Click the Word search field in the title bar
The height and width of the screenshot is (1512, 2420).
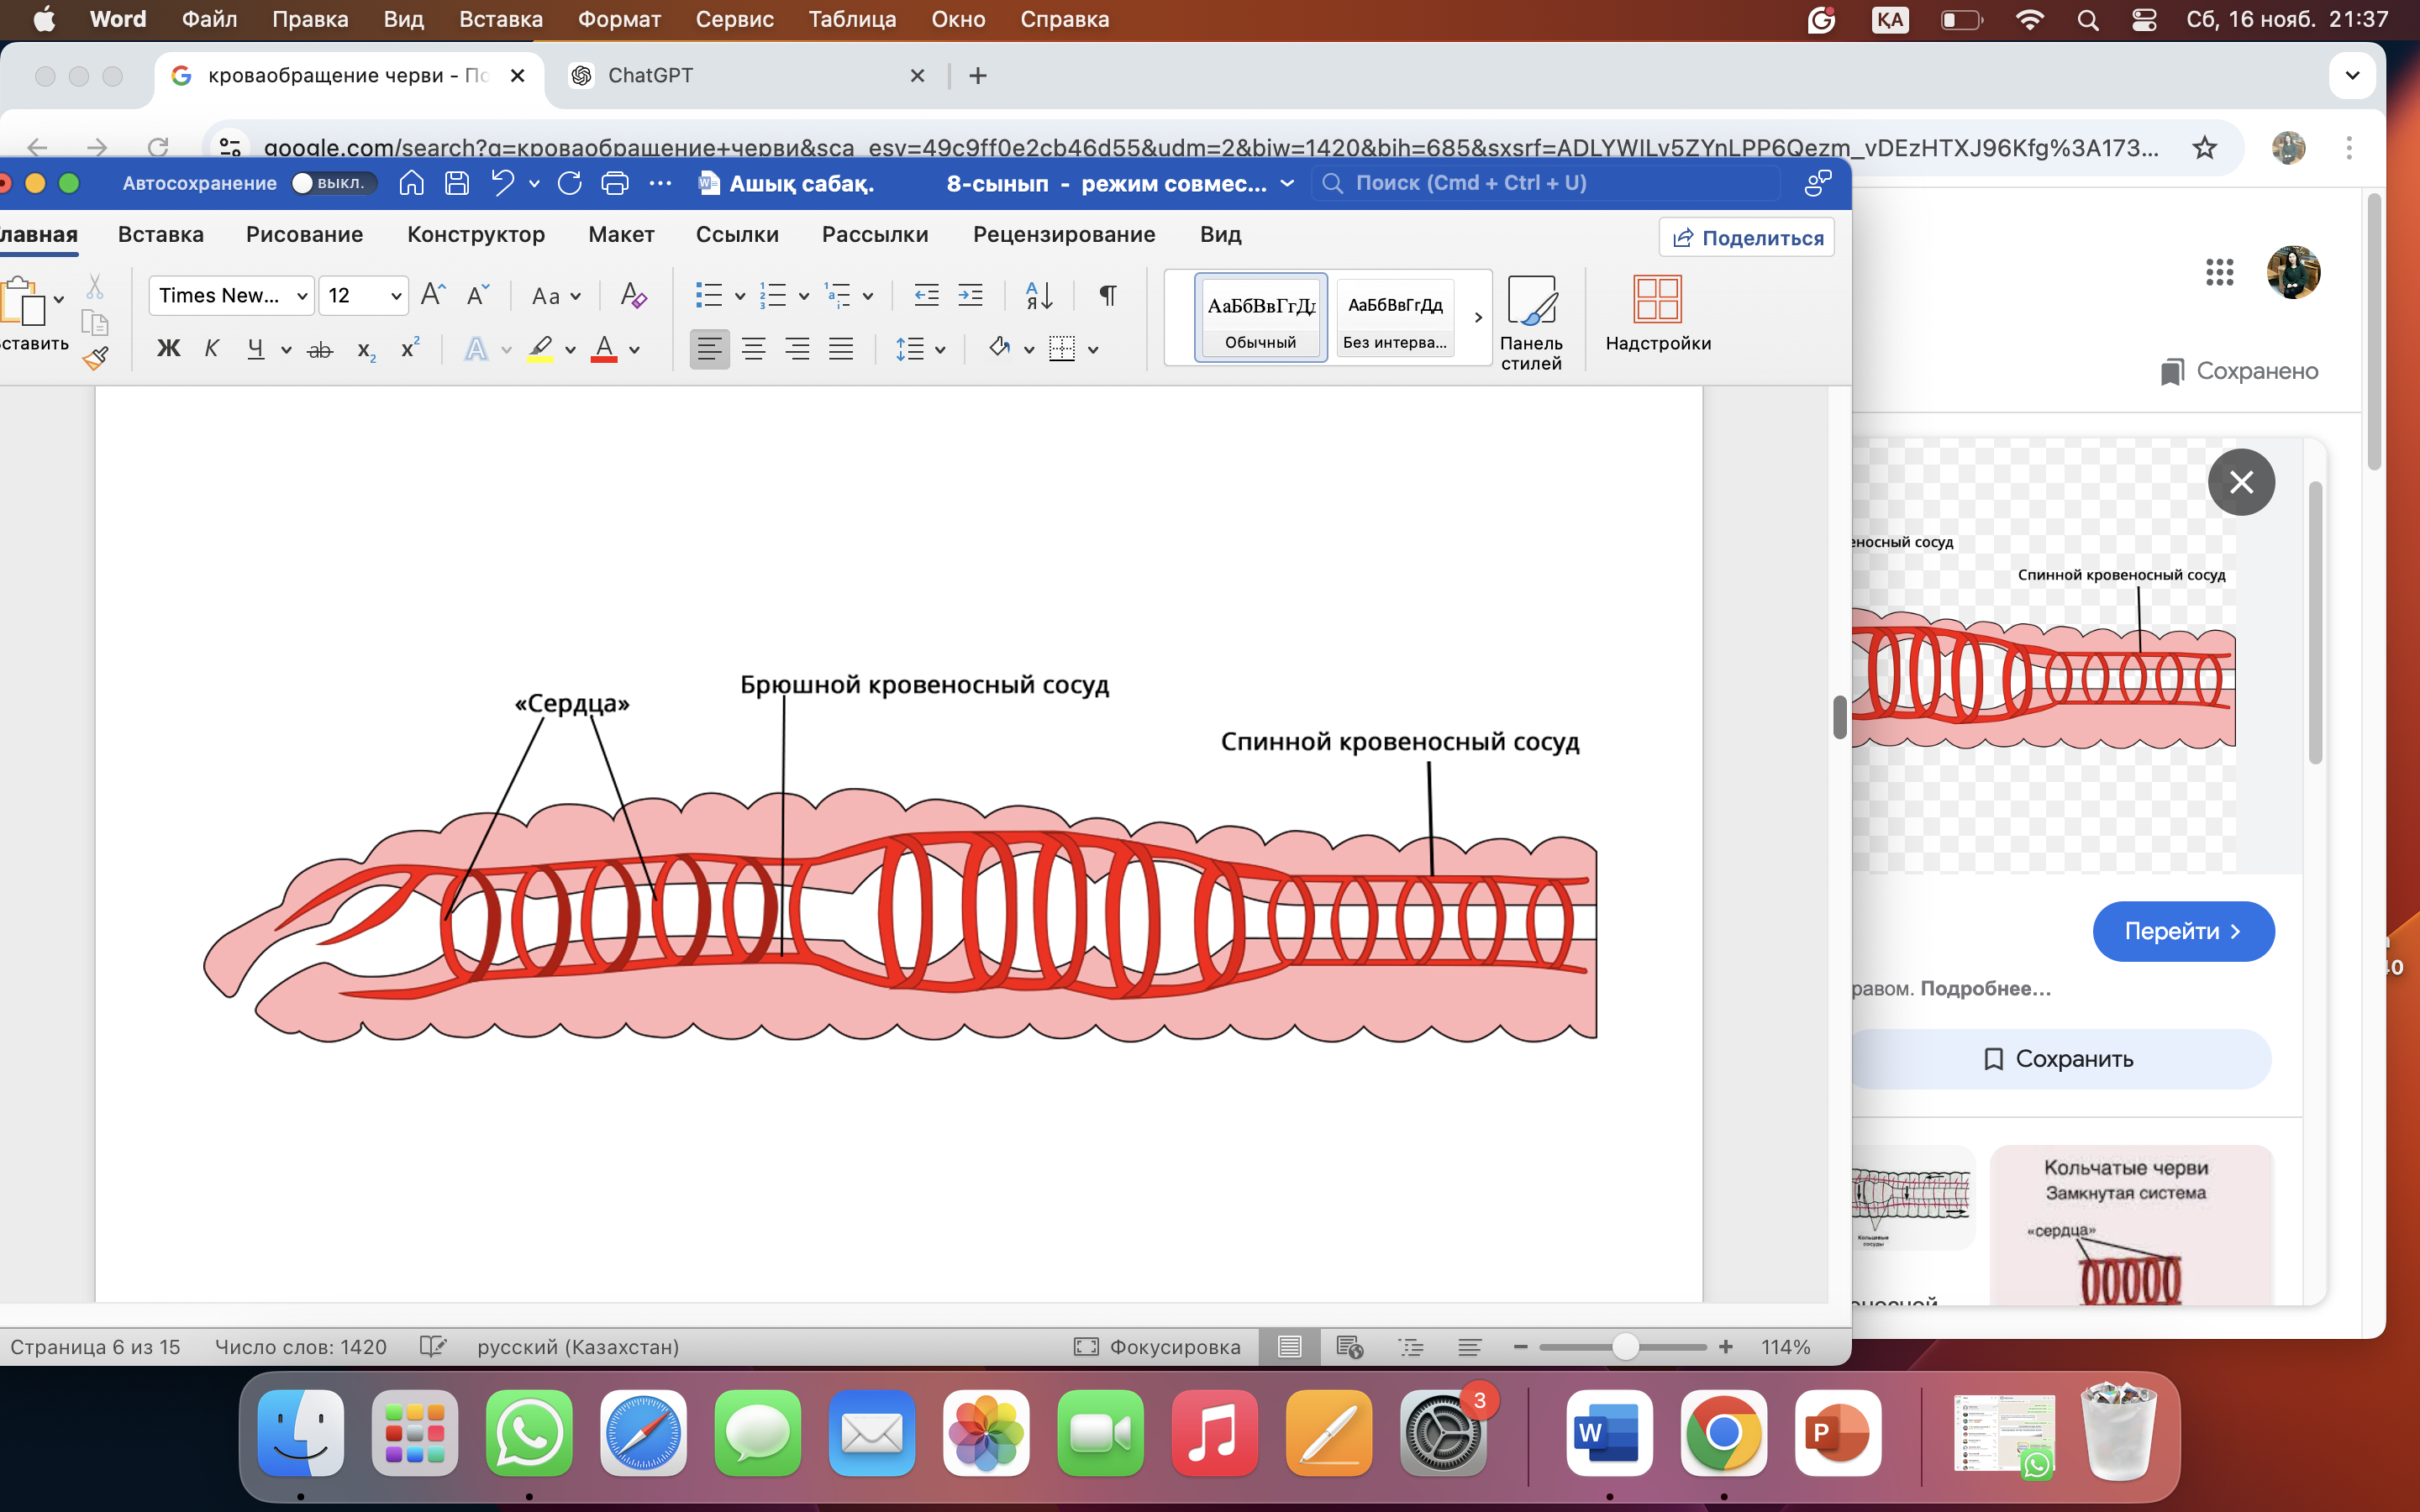1545,183
